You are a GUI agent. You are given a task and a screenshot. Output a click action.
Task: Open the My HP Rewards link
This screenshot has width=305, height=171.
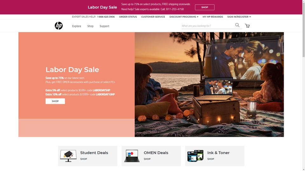tap(213, 17)
